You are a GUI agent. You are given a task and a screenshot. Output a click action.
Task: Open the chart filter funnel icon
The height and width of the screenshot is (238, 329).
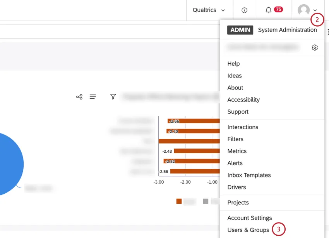(x=113, y=97)
